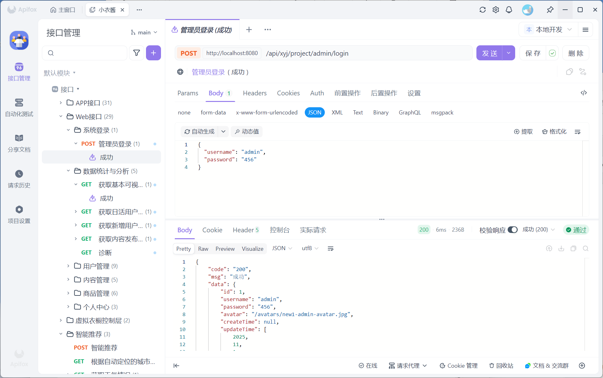
Task: Click the notification bell icon
Action: pos(509,10)
